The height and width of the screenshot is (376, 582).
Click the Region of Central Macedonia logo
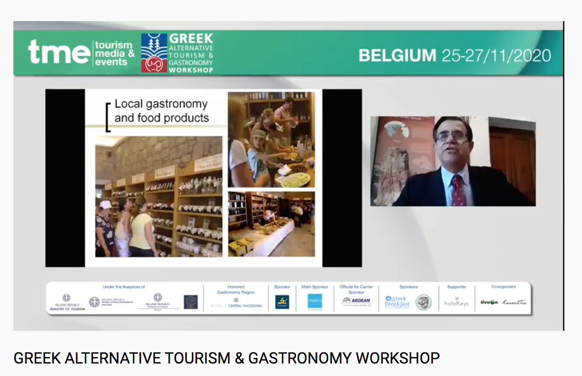pyautogui.click(x=236, y=303)
